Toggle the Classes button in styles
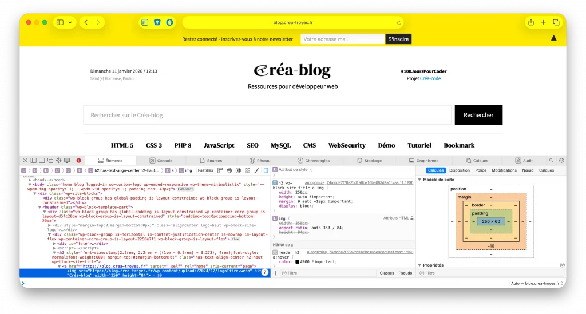Image resolution: width=586 pixels, height=314 pixels. coord(387,273)
